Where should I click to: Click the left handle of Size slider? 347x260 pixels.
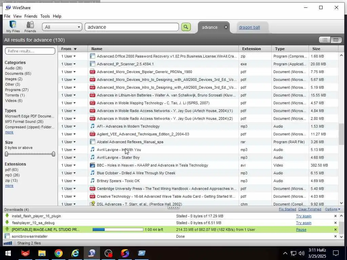tap(6, 154)
